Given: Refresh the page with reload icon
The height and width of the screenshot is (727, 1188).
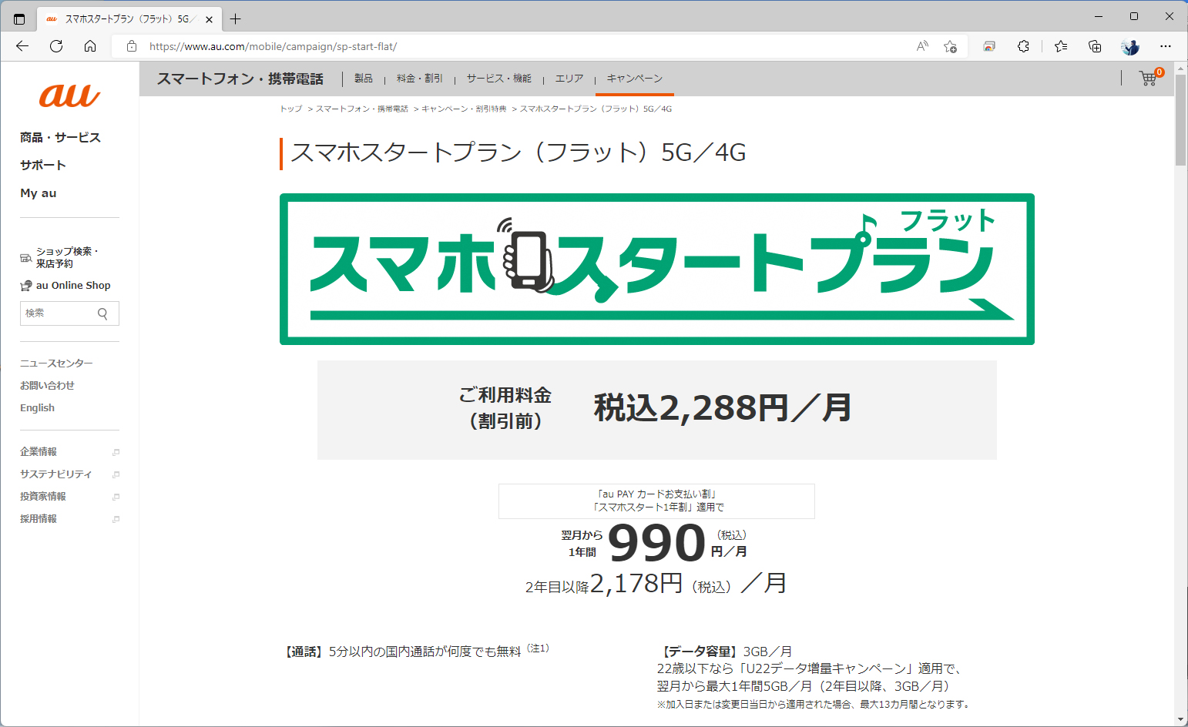Looking at the screenshot, I should point(56,46).
